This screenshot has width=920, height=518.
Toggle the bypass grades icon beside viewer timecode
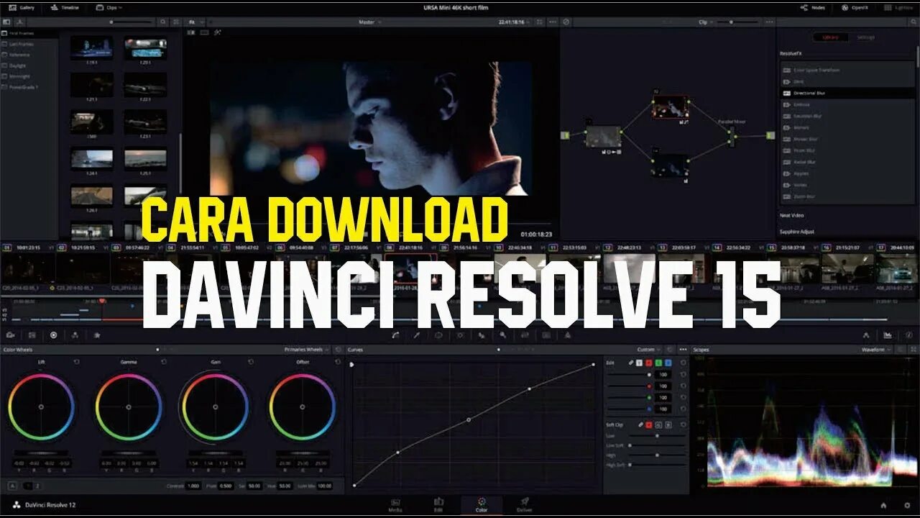click(566, 22)
